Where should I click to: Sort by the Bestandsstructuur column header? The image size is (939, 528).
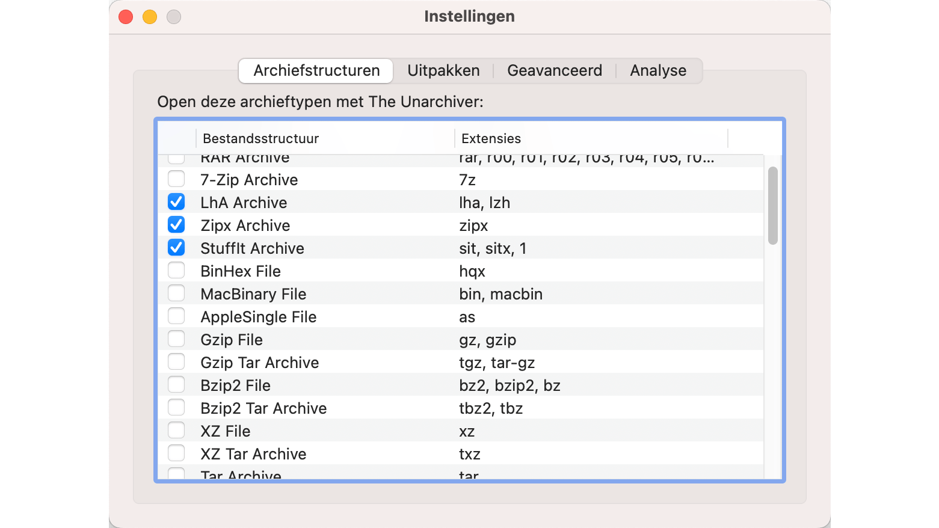click(x=260, y=138)
